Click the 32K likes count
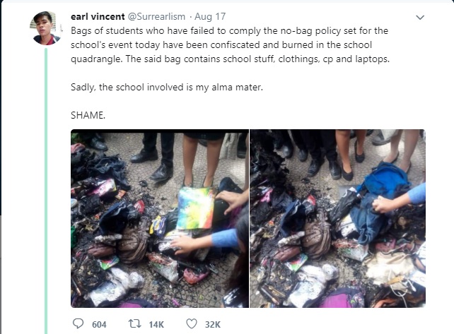This screenshot has width=454, height=334. [x=213, y=324]
